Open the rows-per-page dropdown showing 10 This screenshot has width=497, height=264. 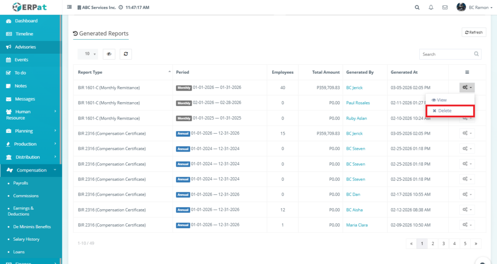pos(88,54)
